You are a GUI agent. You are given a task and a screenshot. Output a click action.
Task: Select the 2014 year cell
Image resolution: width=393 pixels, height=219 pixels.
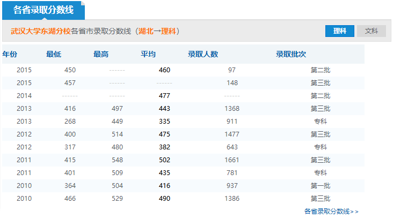pyautogui.click(x=24, y=96)
